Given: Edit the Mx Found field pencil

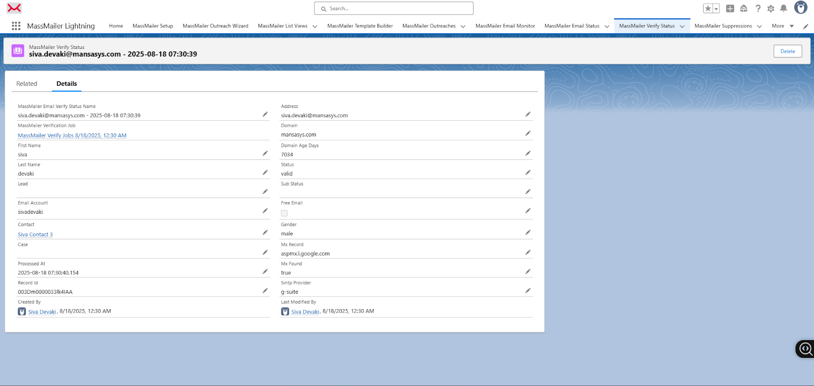Looking at the screenshot, I should (x=528, y=271).
